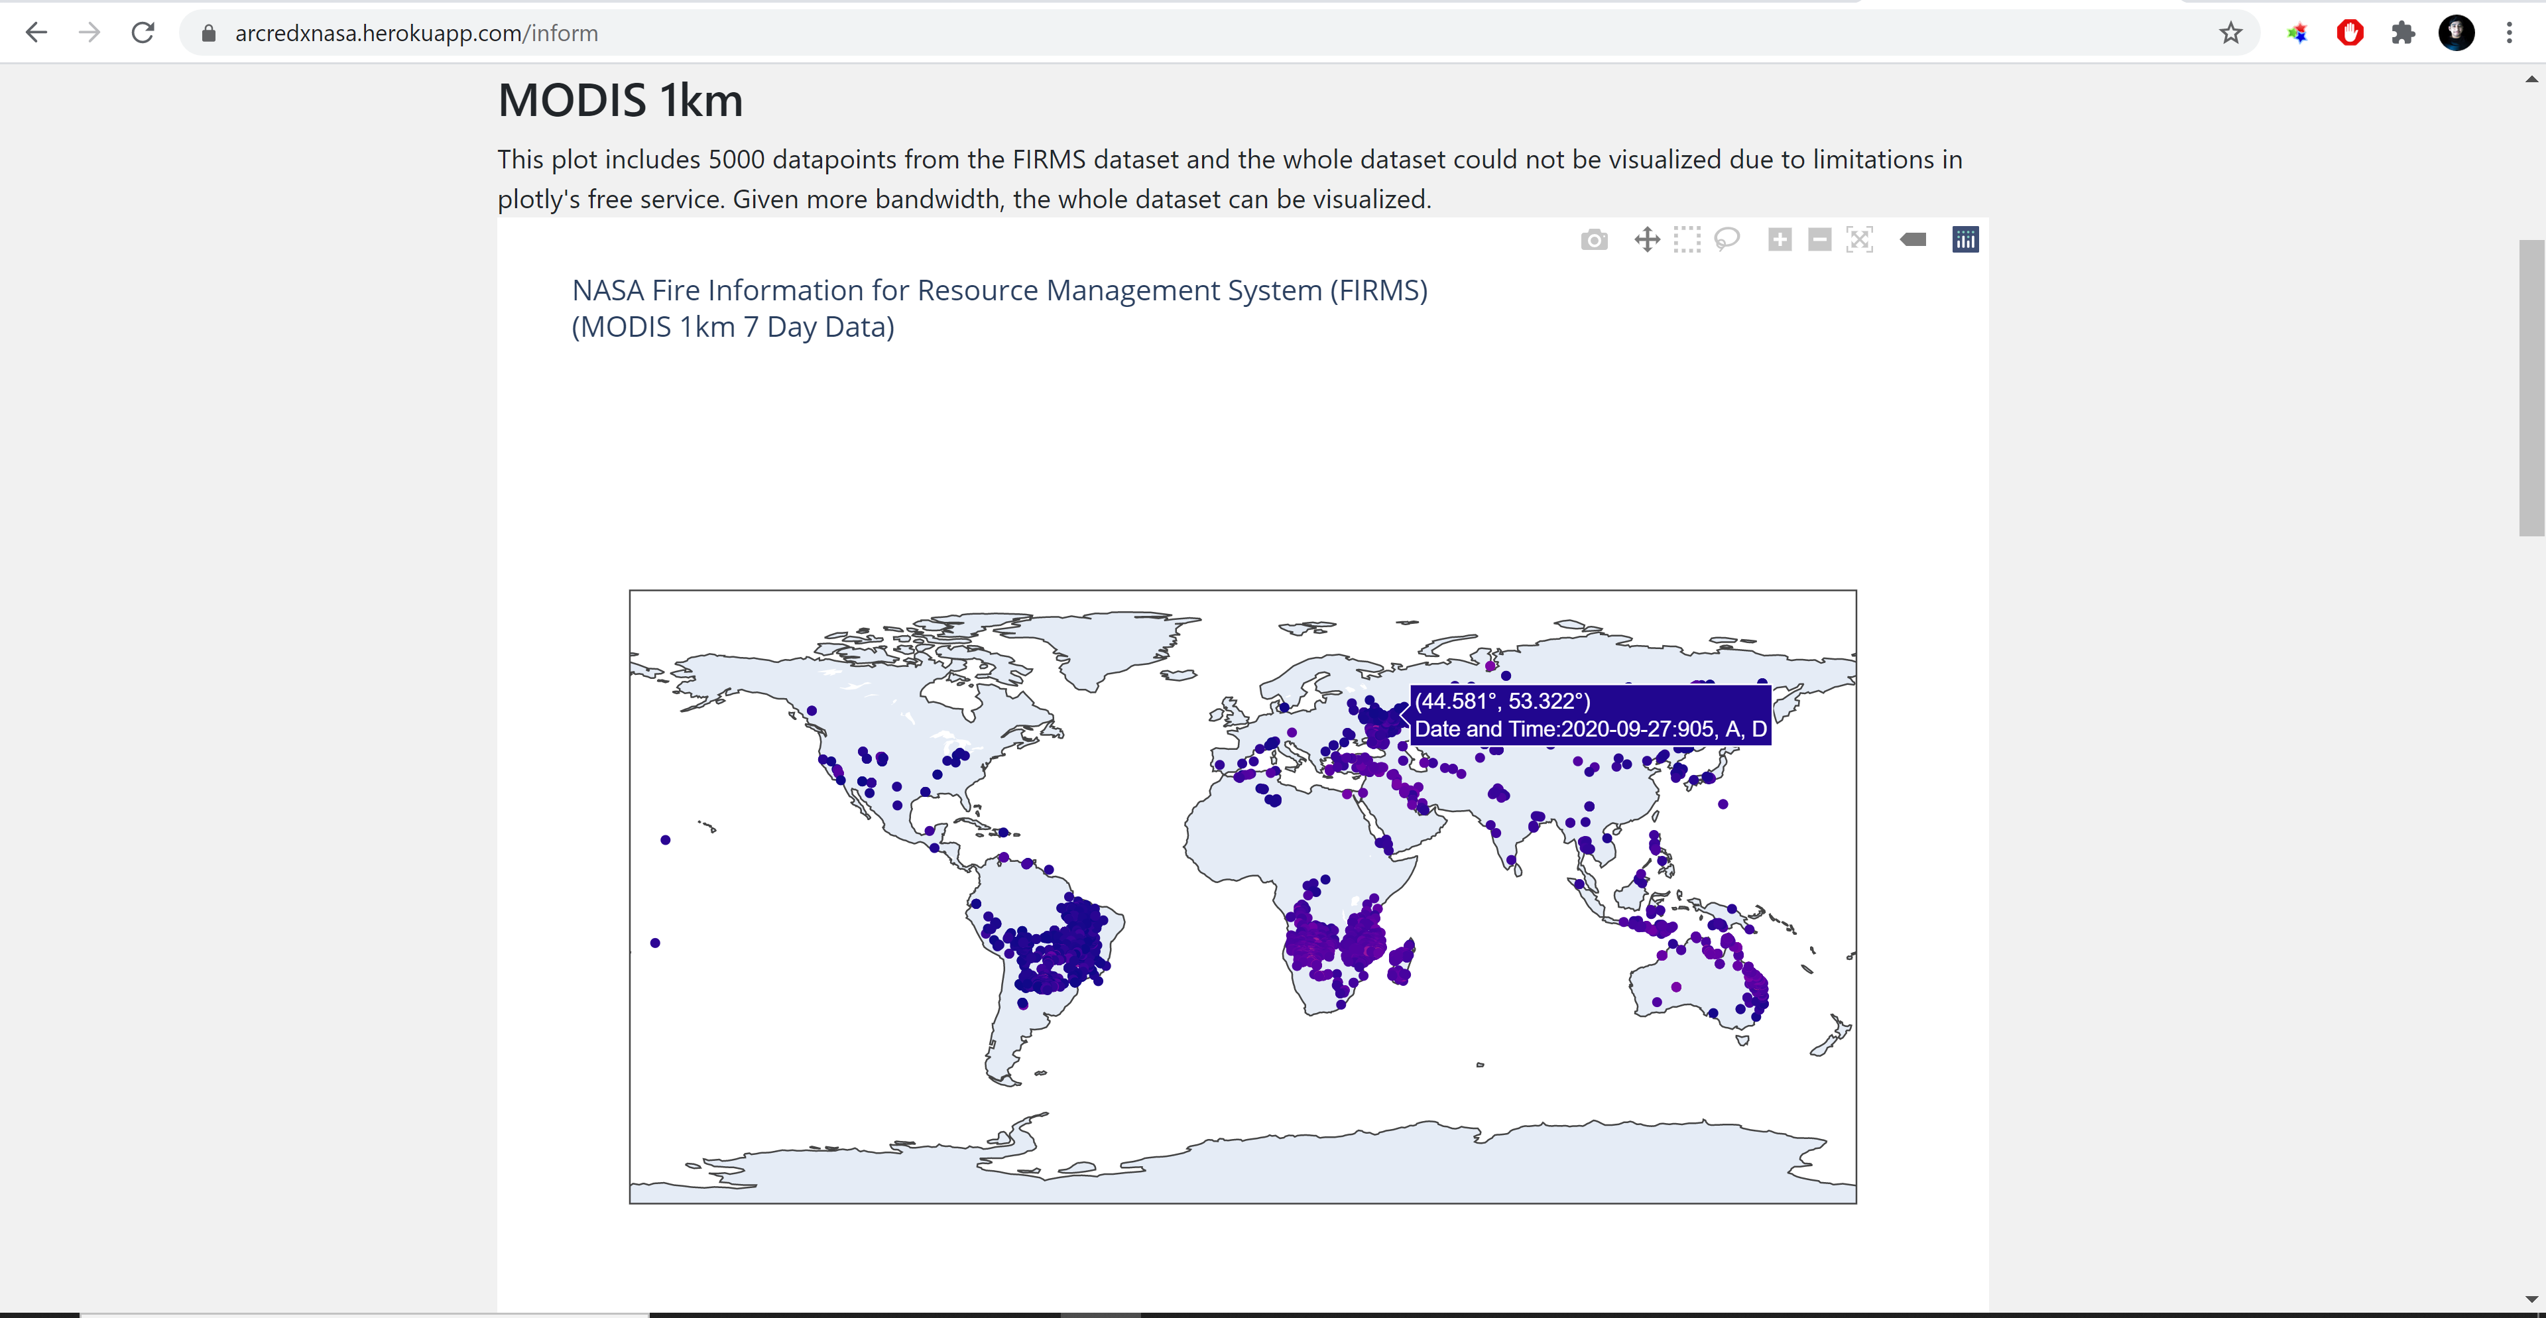
Task: Open the Plotly logo link in modebar
Action: click(1965, 240)
